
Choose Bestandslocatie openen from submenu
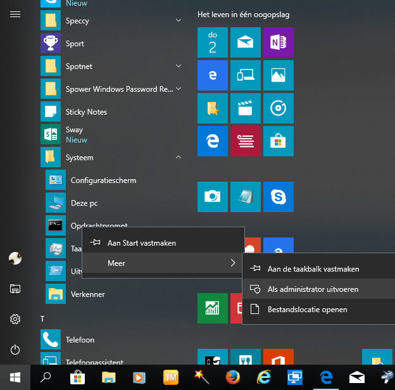pyautogui.click(x=308, y=310)
